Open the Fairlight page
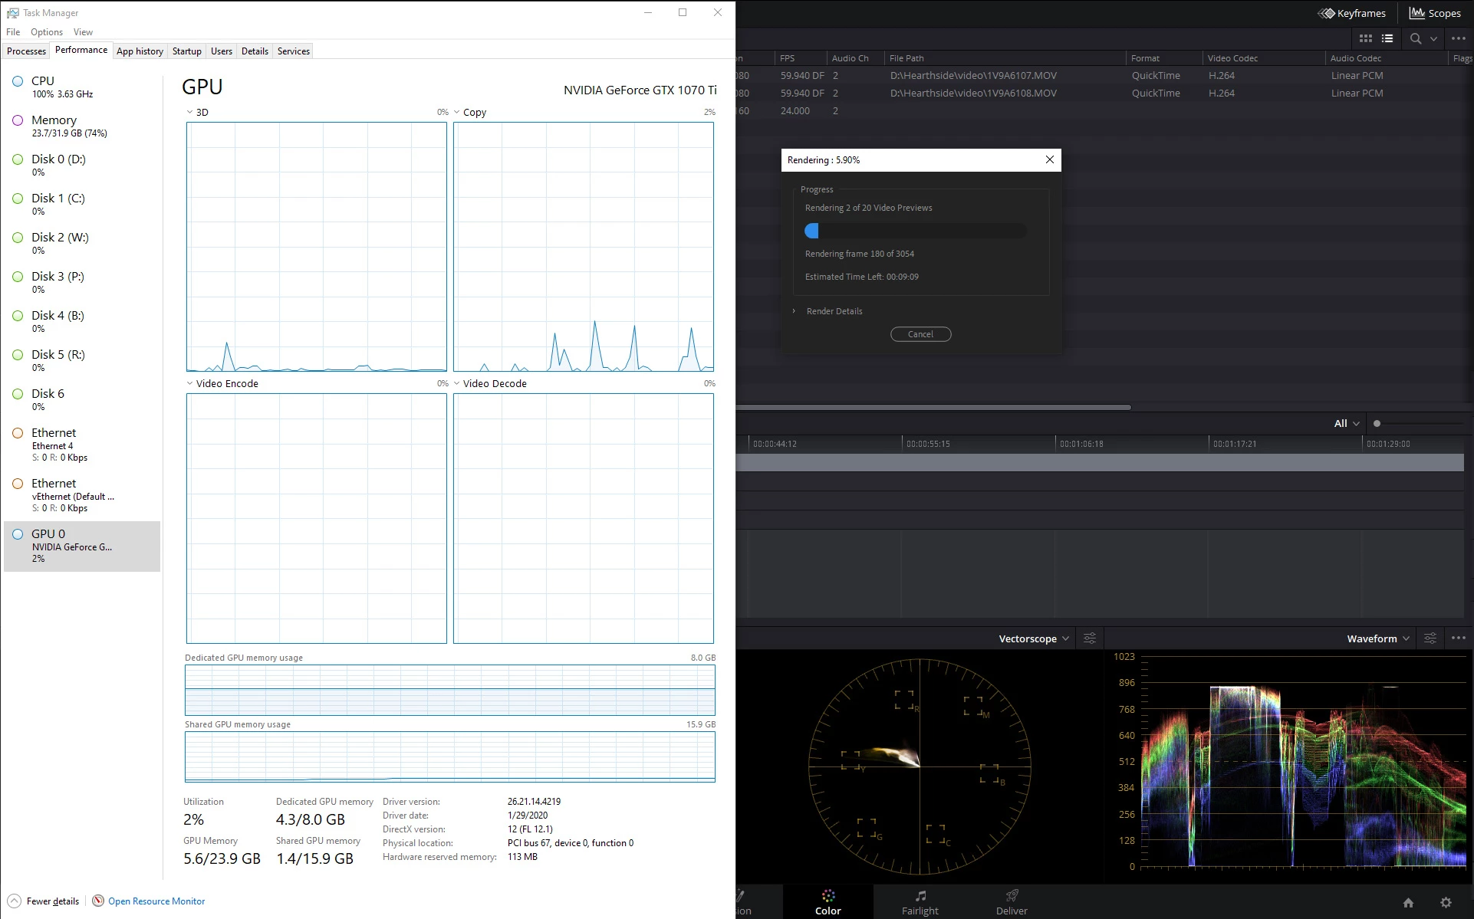 (920, 902)
